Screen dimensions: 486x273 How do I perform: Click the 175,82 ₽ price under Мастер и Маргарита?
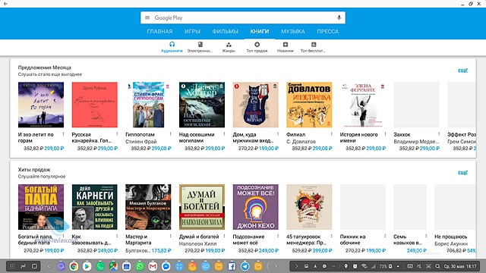pos(161,250)
